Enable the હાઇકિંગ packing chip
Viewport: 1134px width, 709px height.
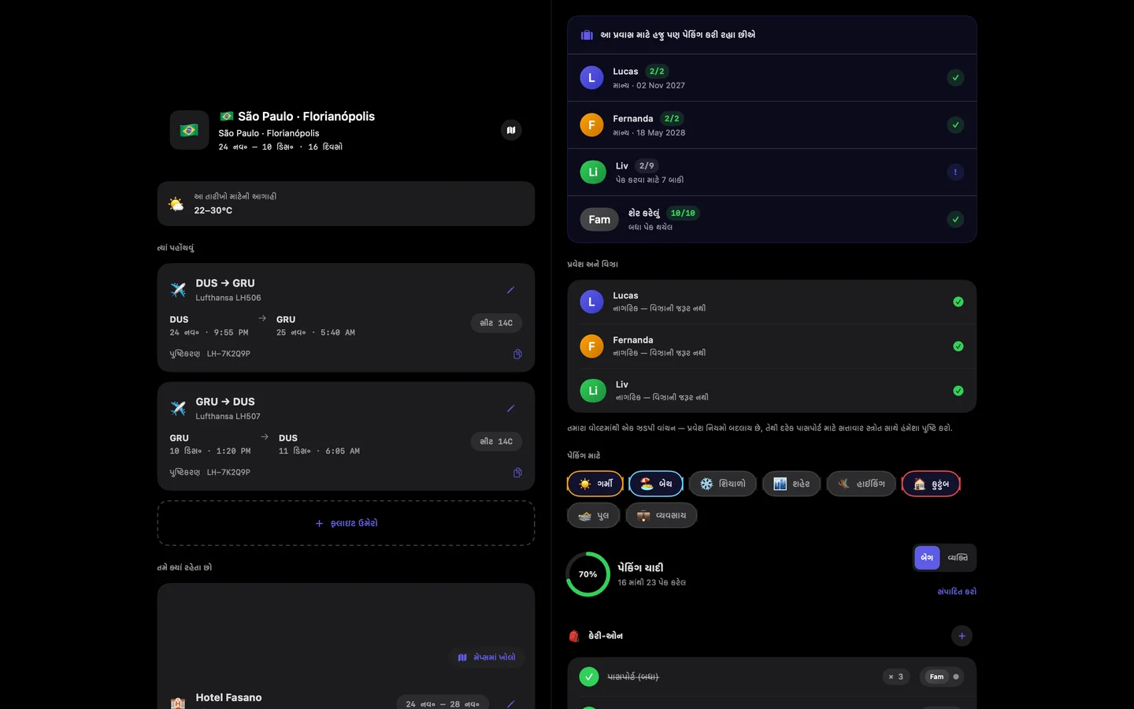pos(862,484)
